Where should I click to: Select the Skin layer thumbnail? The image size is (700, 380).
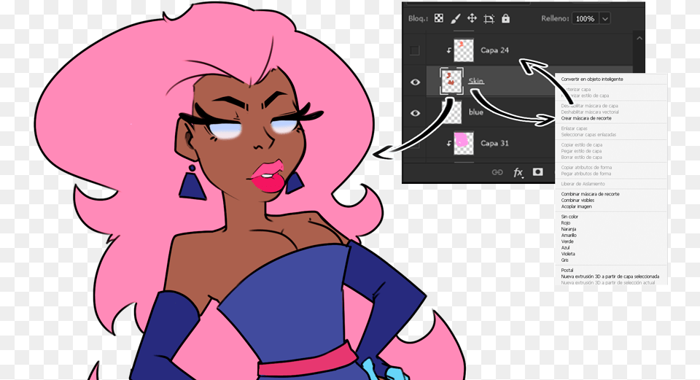(x=451, y=81)
